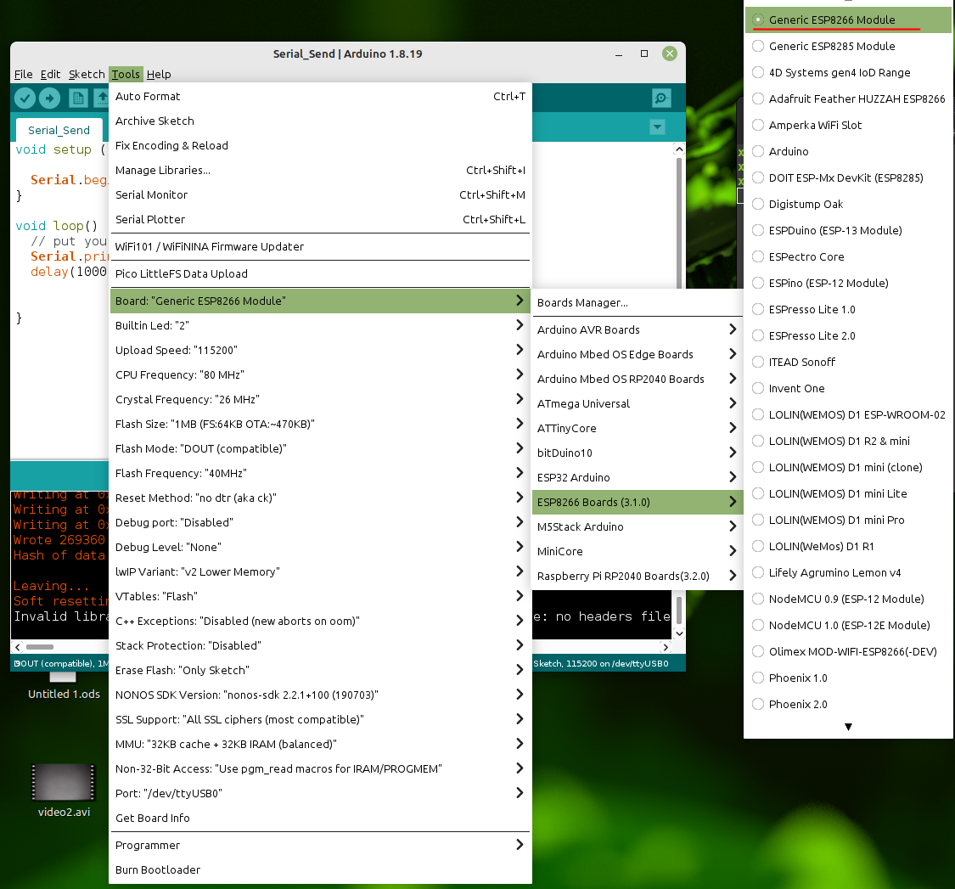
Task: Run Auto Format from Tools menu
Action: (x=320, y=96)
